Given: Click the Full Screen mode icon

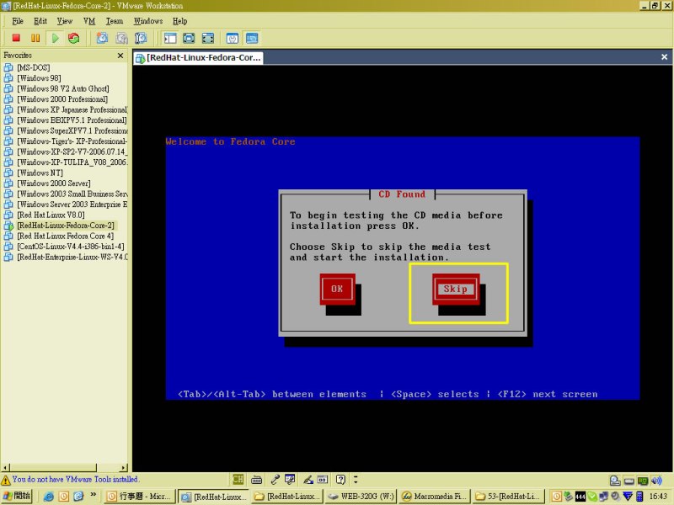Looking at the screenshot, I should (x=189, y=38).
